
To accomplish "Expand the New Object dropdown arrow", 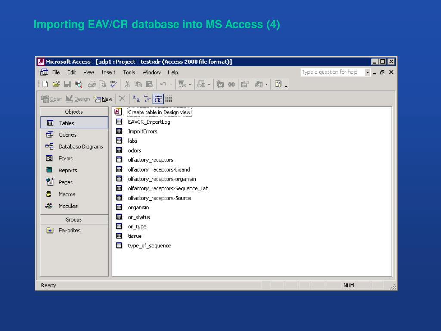I will point(267,84).
